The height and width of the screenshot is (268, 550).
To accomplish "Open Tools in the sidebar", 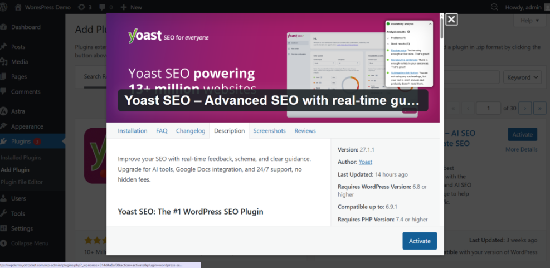I will [18, 213].
